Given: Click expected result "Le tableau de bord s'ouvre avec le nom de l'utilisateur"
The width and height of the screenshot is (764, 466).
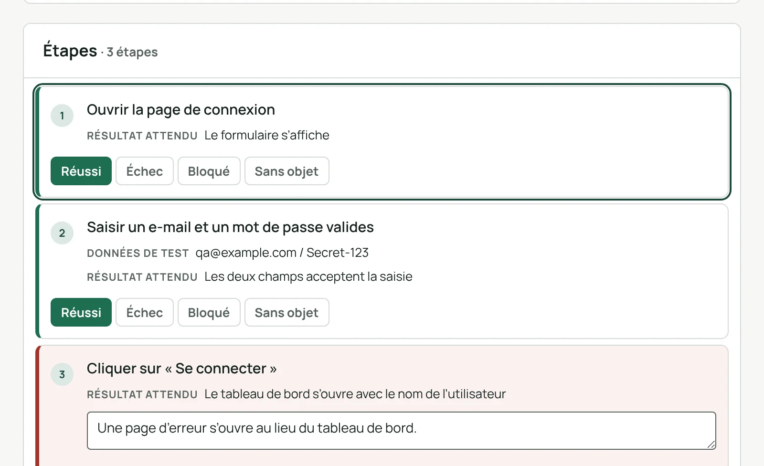Looking at the screenshot, I should point(355,394).
